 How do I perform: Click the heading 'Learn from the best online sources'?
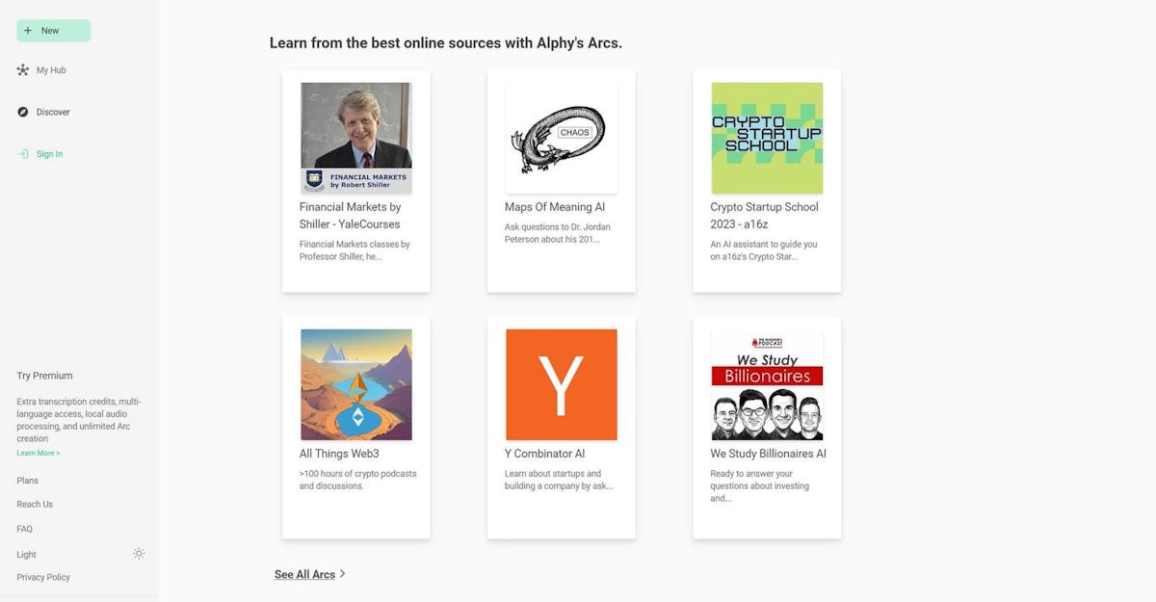[x=446, y=43]
